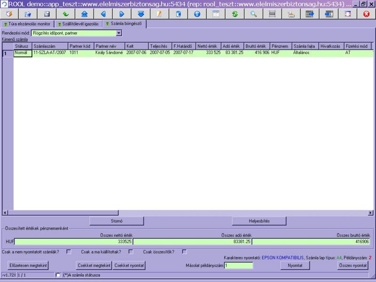Check the 'Csak összesítők?' checkbox
The height and width of the screenshot is (282, 376).
click(x=184, y=251)
